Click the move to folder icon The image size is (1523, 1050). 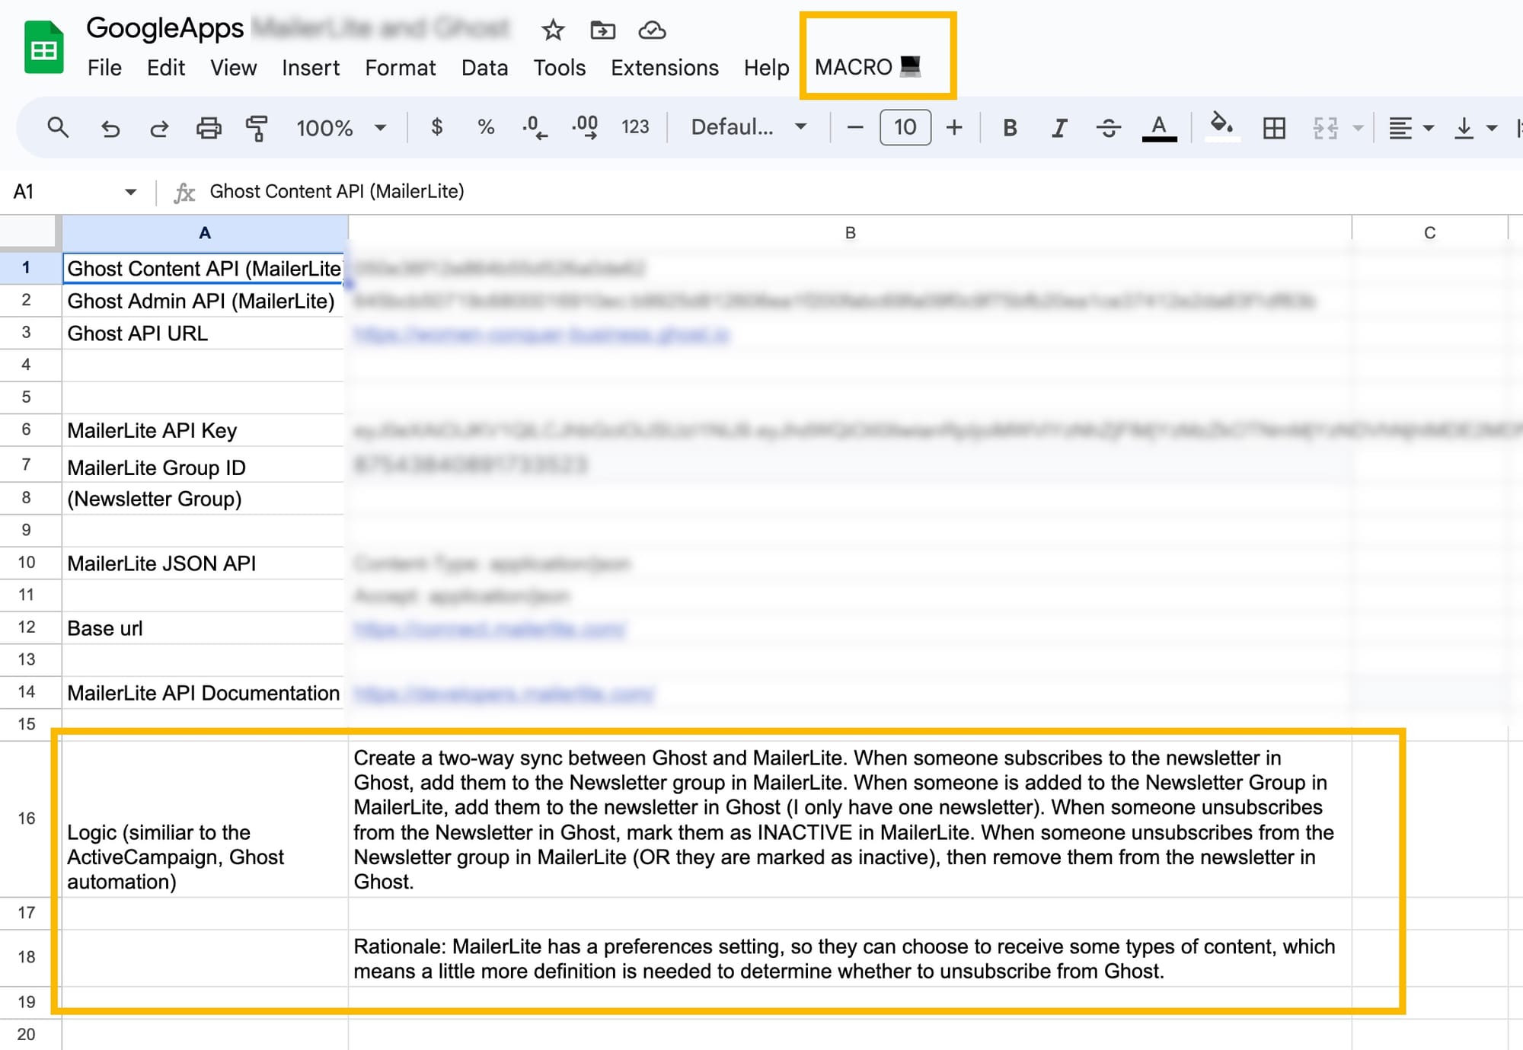(602, 30)
